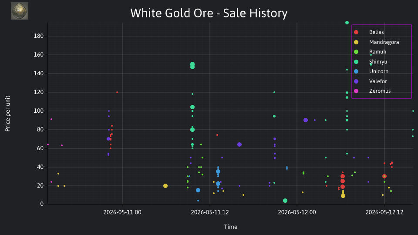Click the highest green Shinryu point above 180
This screenshot has height=235, width=418.
tap(347, 23)
